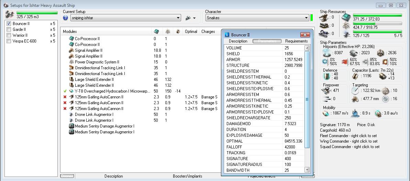
Task: Open the ship icon dropdown arrow beside setup
Action: click(x=194, y=18)
